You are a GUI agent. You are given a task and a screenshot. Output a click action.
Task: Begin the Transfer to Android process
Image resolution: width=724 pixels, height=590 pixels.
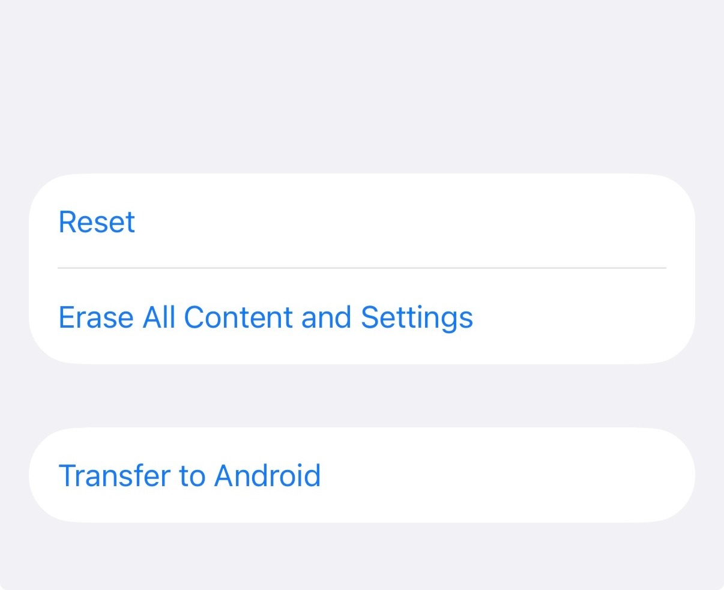189,475
